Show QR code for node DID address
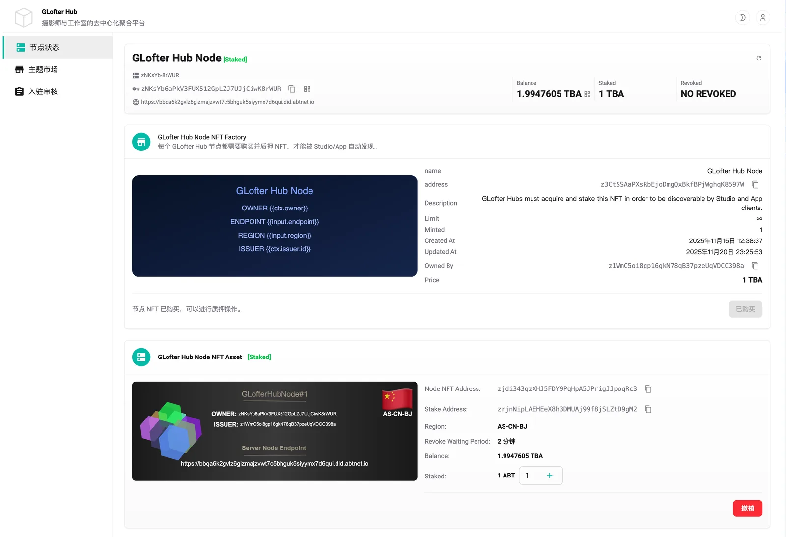The height and width of the screenshot is (537, 786). pos(307,89)
